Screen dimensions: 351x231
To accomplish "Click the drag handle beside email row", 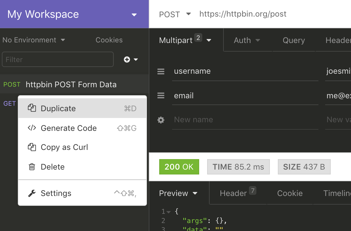I will pyautogui.click(x=161, y=96).
